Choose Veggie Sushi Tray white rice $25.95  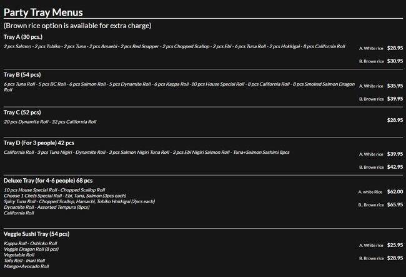tap(395, 245)
